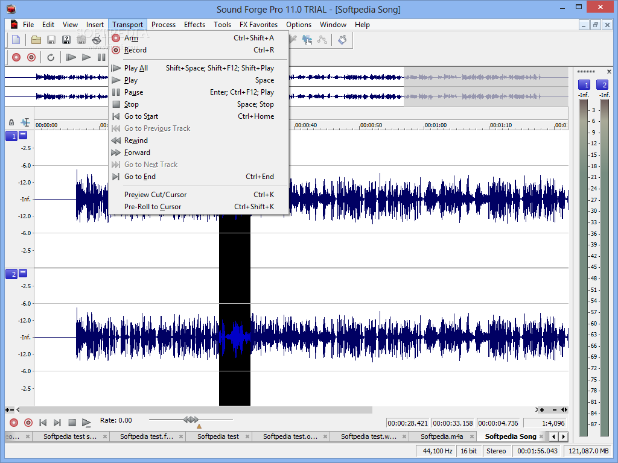The width and height of the screenshot is (618, 463).
Task: Toggle meter channel 1 button
Action: [x=584, y=84]
